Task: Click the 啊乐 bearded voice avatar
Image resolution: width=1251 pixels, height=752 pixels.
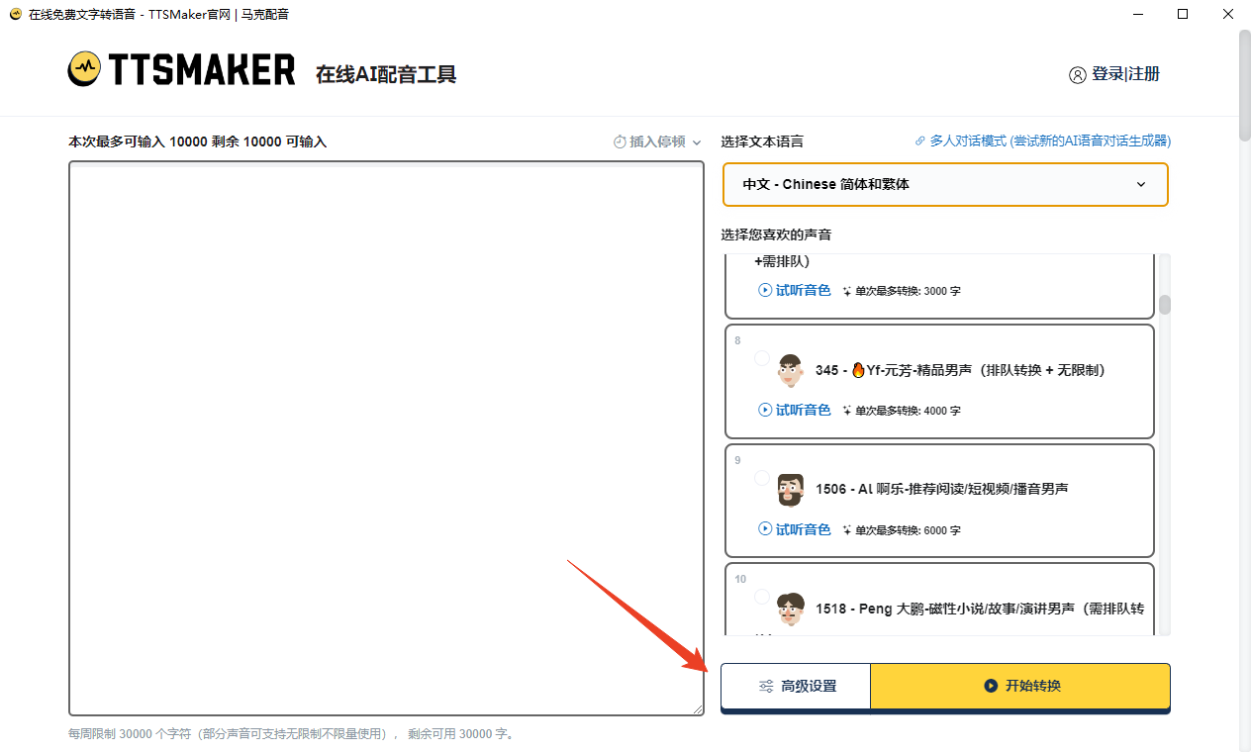Action: 790,489
